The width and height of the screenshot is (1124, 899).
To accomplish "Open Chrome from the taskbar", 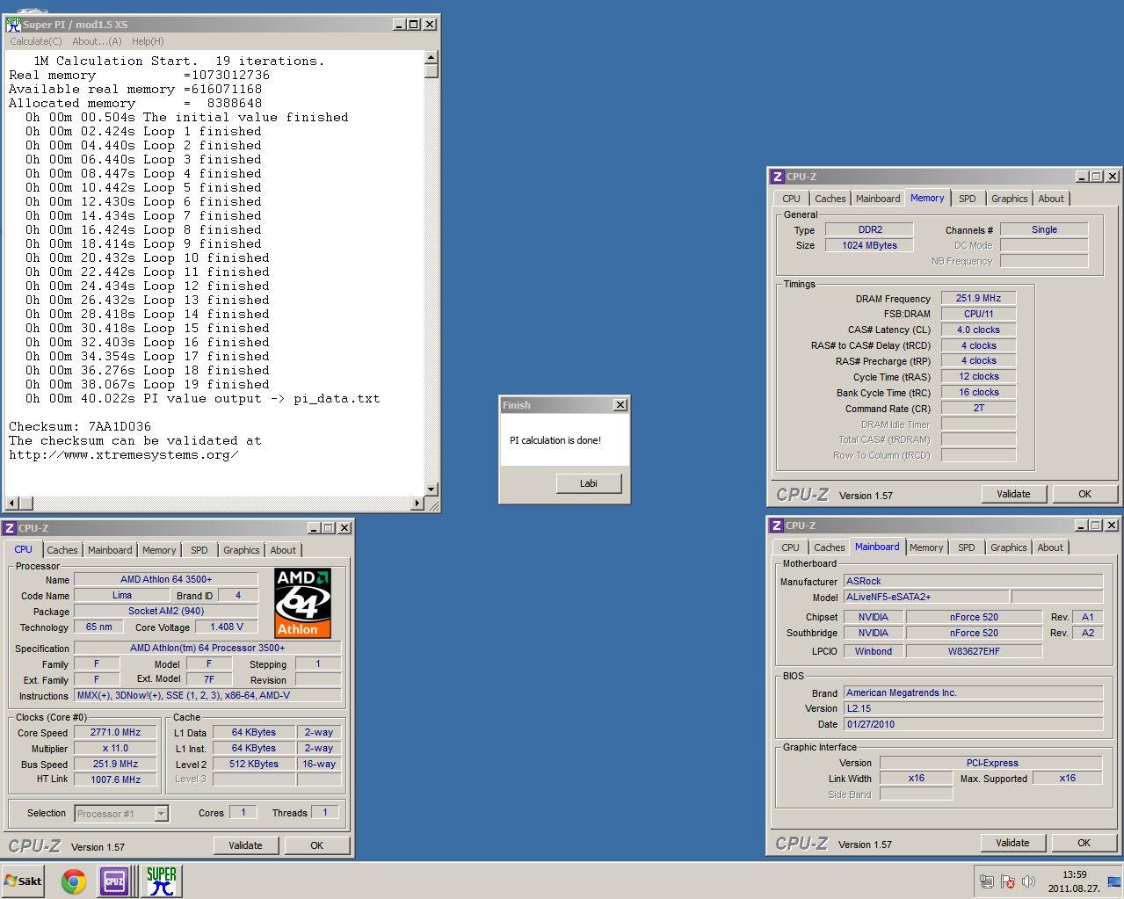I will click(74, 881).
